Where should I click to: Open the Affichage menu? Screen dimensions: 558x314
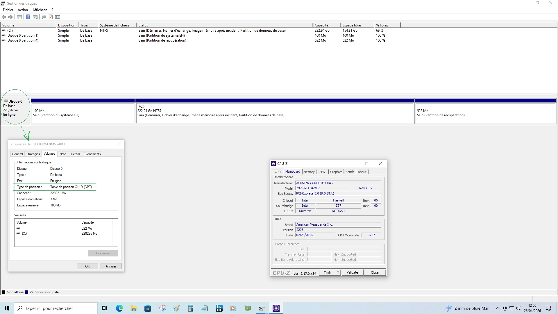pyautogui.click(x=40, y=10)
